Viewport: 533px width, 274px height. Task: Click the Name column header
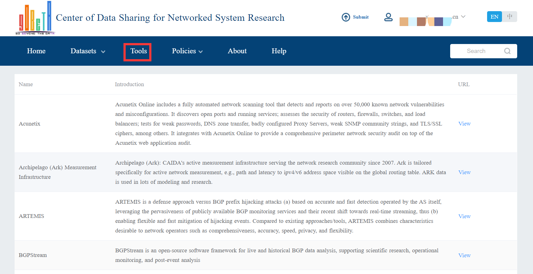pyautogui.click(x=26, y=84)
